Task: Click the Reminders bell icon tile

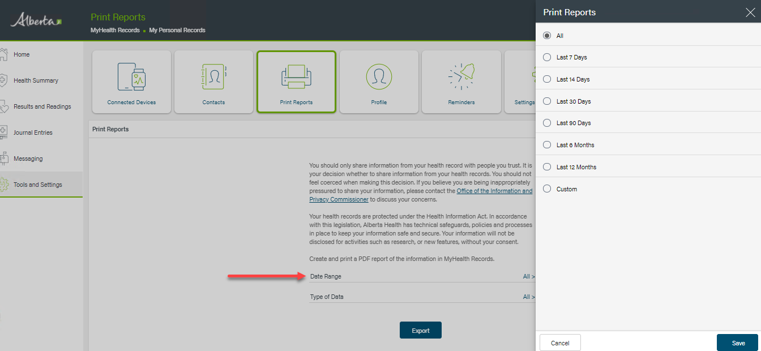Action: 461,77
